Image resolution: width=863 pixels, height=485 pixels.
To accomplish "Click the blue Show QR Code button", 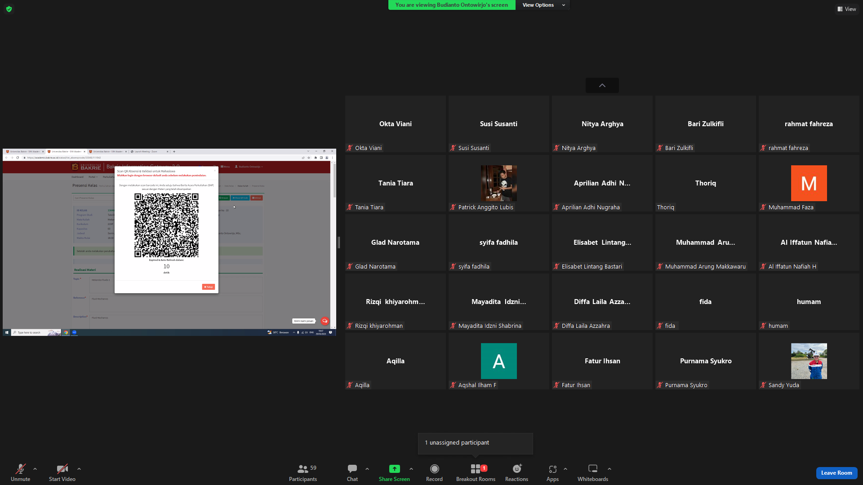I will (240, 198).
